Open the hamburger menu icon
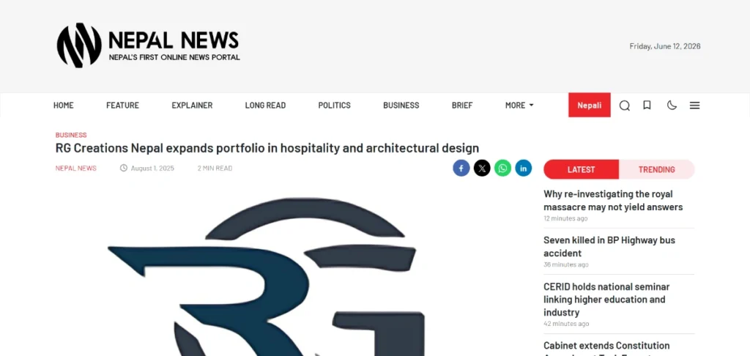This screenshot has width=750, height=356. pyautogui.click(x=694, y=105)
